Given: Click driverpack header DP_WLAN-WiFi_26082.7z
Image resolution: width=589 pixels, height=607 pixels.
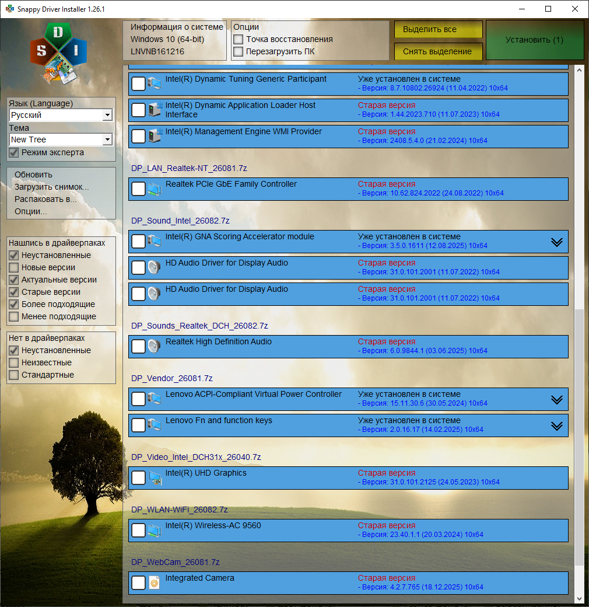Looking at the screenshot, I should 180,510.
